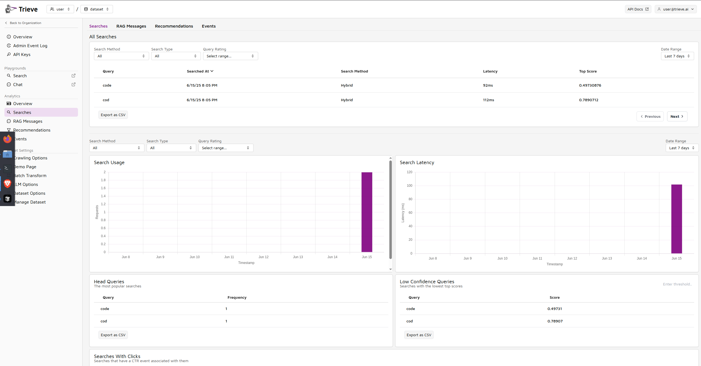Open Crawling Options in sidebar
This screenshot has height=366, width=701.
(30, 158)
